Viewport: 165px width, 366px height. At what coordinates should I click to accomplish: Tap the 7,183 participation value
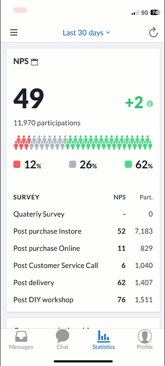click(x=144, y=231)
